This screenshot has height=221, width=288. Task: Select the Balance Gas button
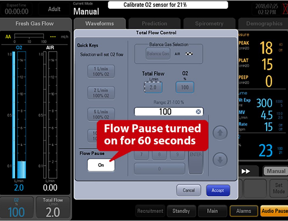158,54
